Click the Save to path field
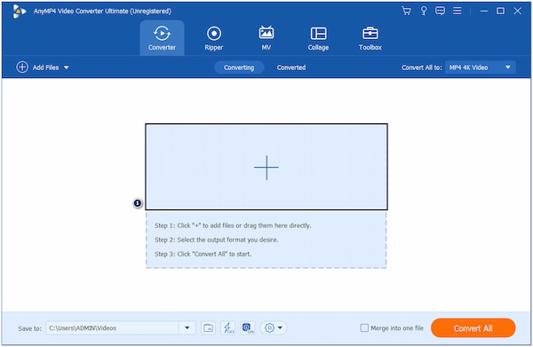This screenshot has width=533, height=347. click(112, 328)
